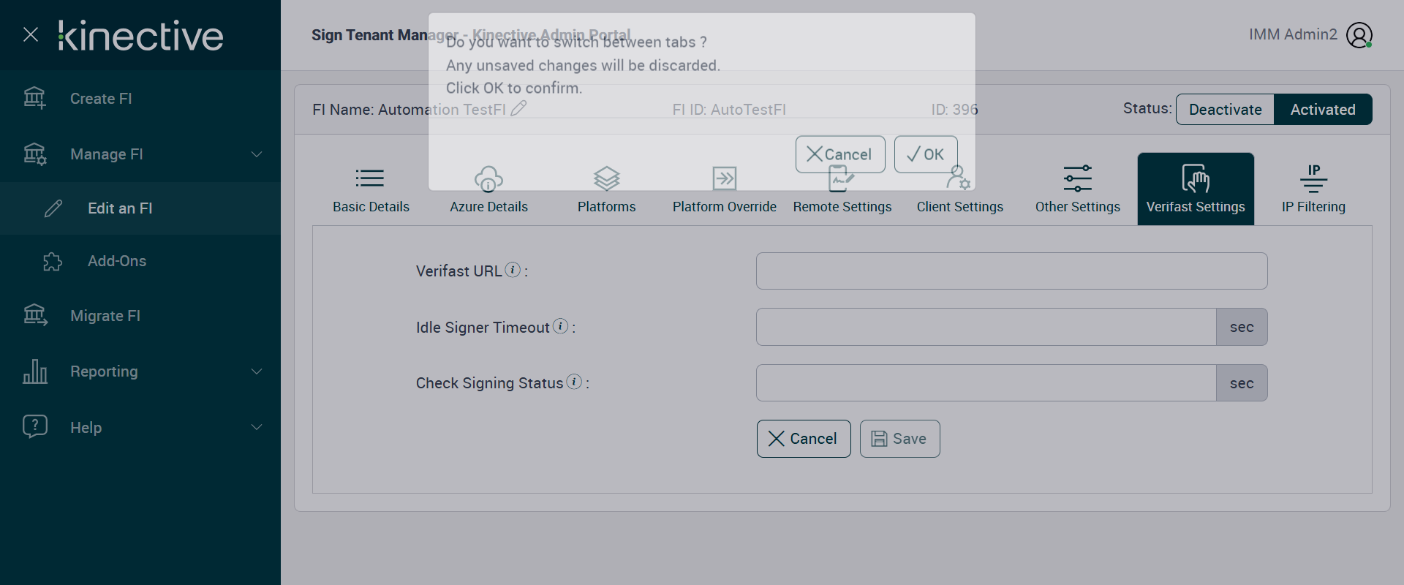Click the Verifast Settings hand icon
The width and height of the screenshot is (1404, 585).
click(1196, 178)
